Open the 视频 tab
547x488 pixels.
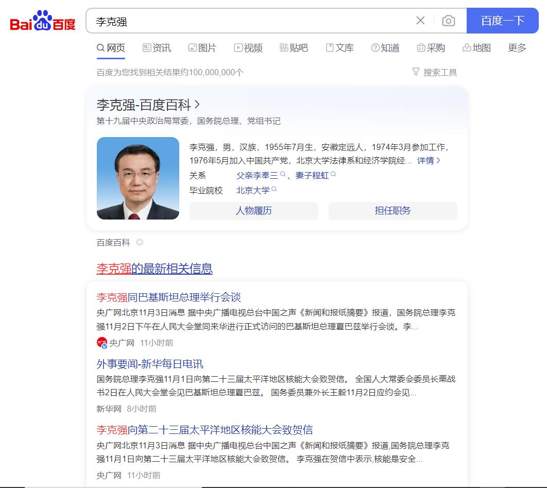coord(248,48)
